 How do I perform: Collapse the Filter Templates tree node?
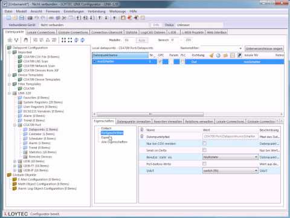9,84
